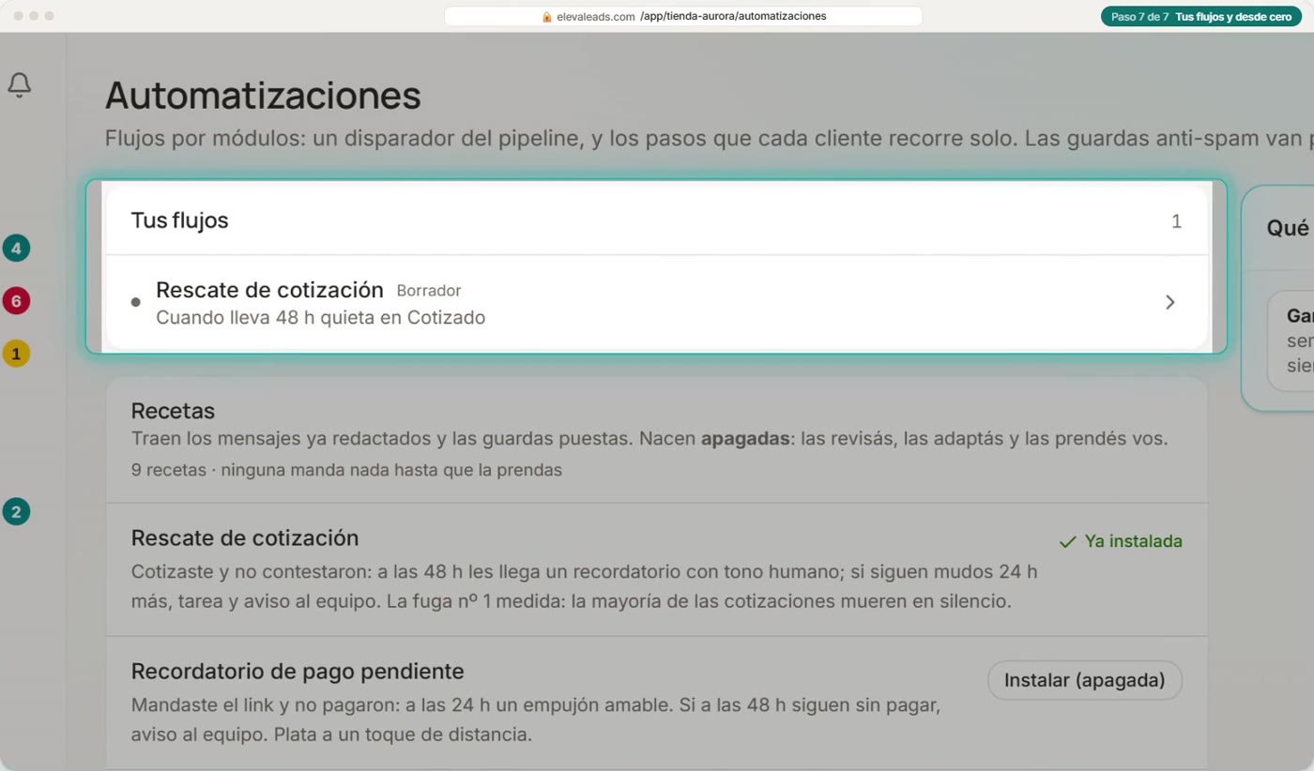Click the Rescate de cotización recipe title under Recetas
The image size is (1314, 771).
[x=245, y=538]
